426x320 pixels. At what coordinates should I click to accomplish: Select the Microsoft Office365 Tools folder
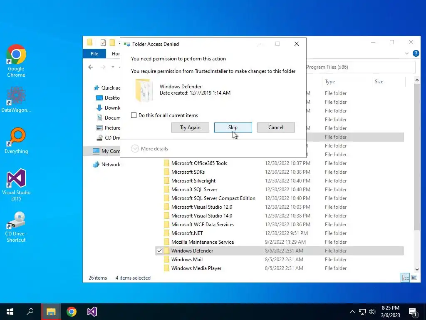coord(199,163)
